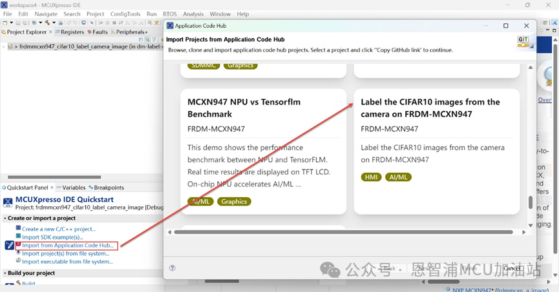Open the File menu
The width and height of the screenshot is (559, 292).
click(8, 14)
